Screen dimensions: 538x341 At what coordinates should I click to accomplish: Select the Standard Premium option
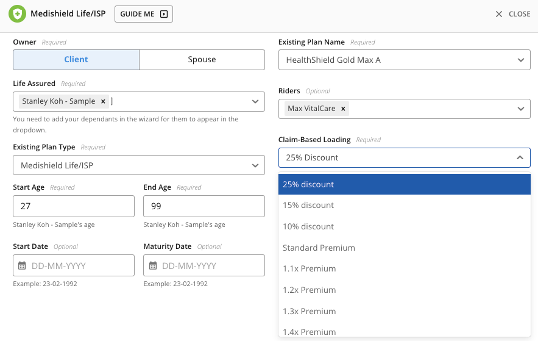(405, 248)
